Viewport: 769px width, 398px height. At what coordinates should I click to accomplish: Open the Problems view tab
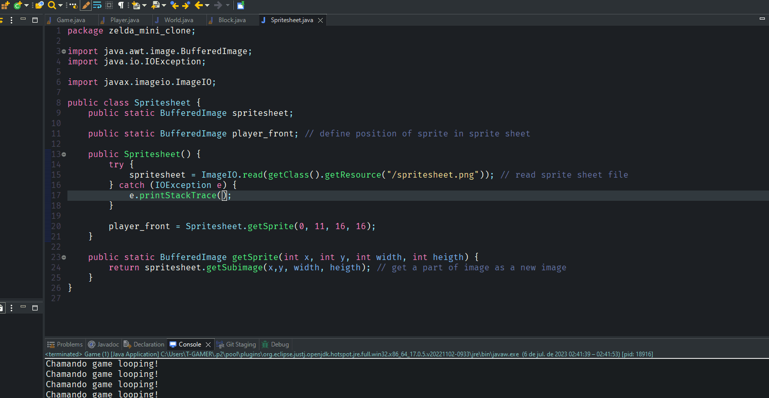click(x=65, y=344)
